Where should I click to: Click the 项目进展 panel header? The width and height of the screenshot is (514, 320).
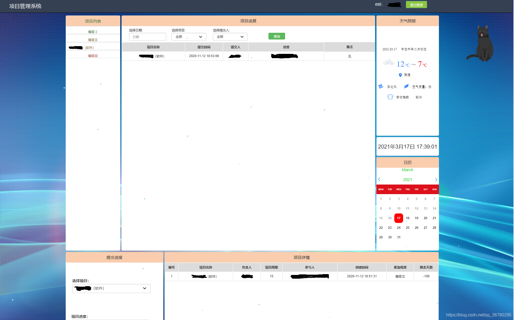coord(248,21)
